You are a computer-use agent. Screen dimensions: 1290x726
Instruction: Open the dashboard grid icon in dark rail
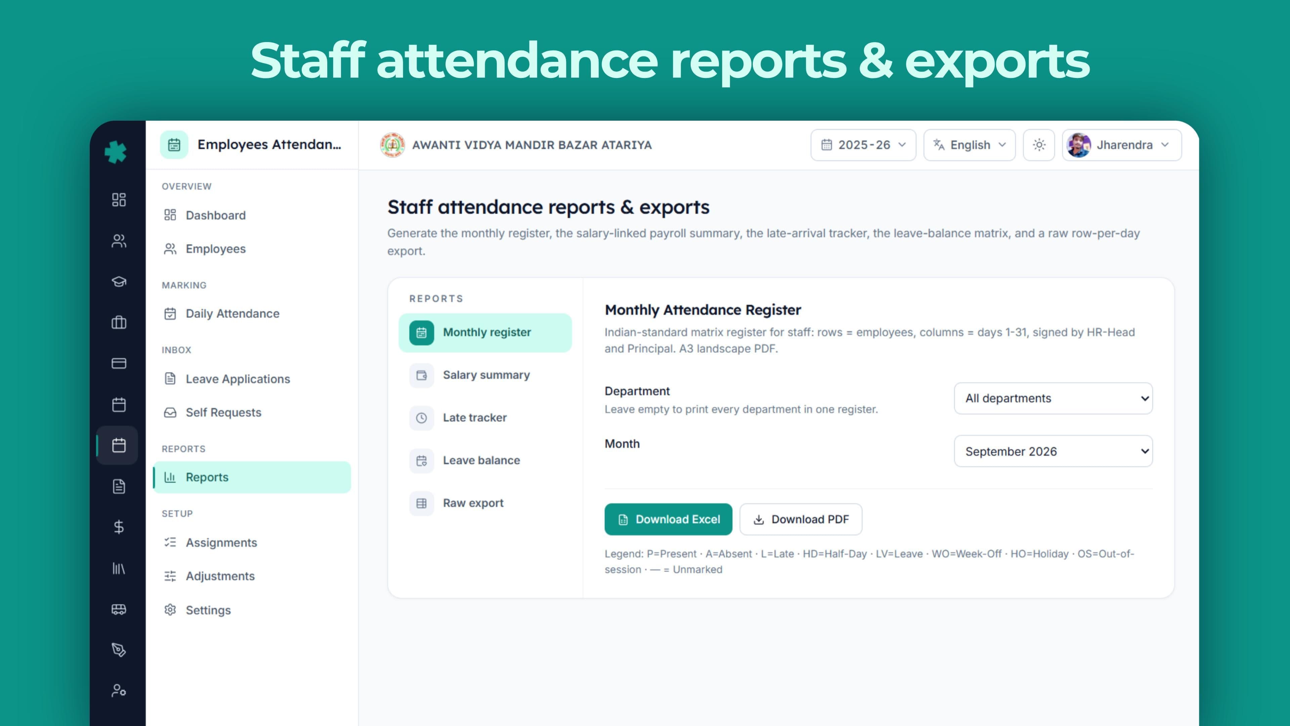tap(119, 199)
